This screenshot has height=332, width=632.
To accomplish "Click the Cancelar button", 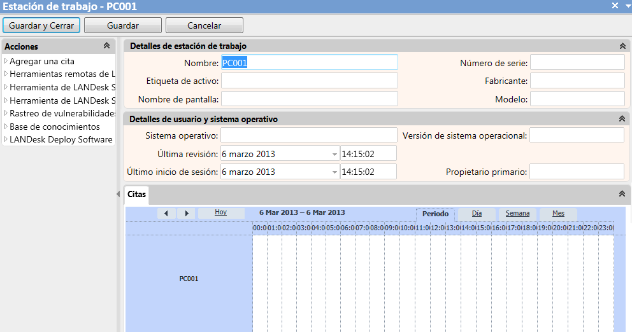I will [x=205, y=25].
